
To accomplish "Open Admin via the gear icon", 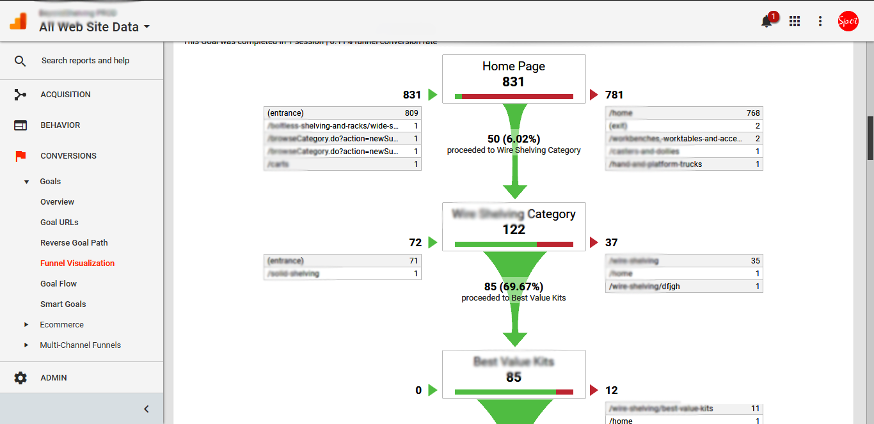I will click(20, 378).
